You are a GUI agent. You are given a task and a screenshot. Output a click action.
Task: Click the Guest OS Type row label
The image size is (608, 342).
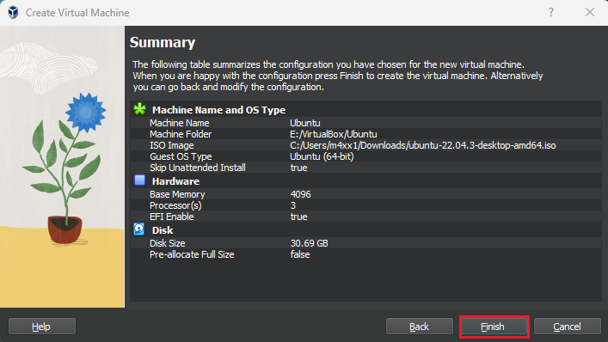[x=181, y=156]
